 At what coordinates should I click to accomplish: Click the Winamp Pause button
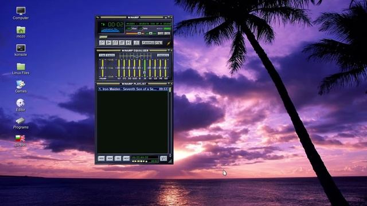coord(115,43)
